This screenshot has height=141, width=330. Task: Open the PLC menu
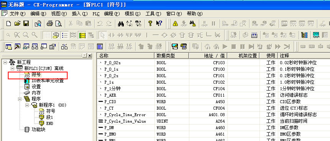coord(96,14)
